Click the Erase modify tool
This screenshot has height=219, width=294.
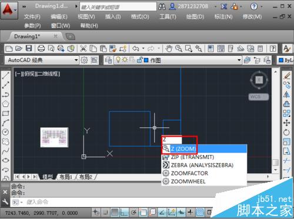pos(287,76)
